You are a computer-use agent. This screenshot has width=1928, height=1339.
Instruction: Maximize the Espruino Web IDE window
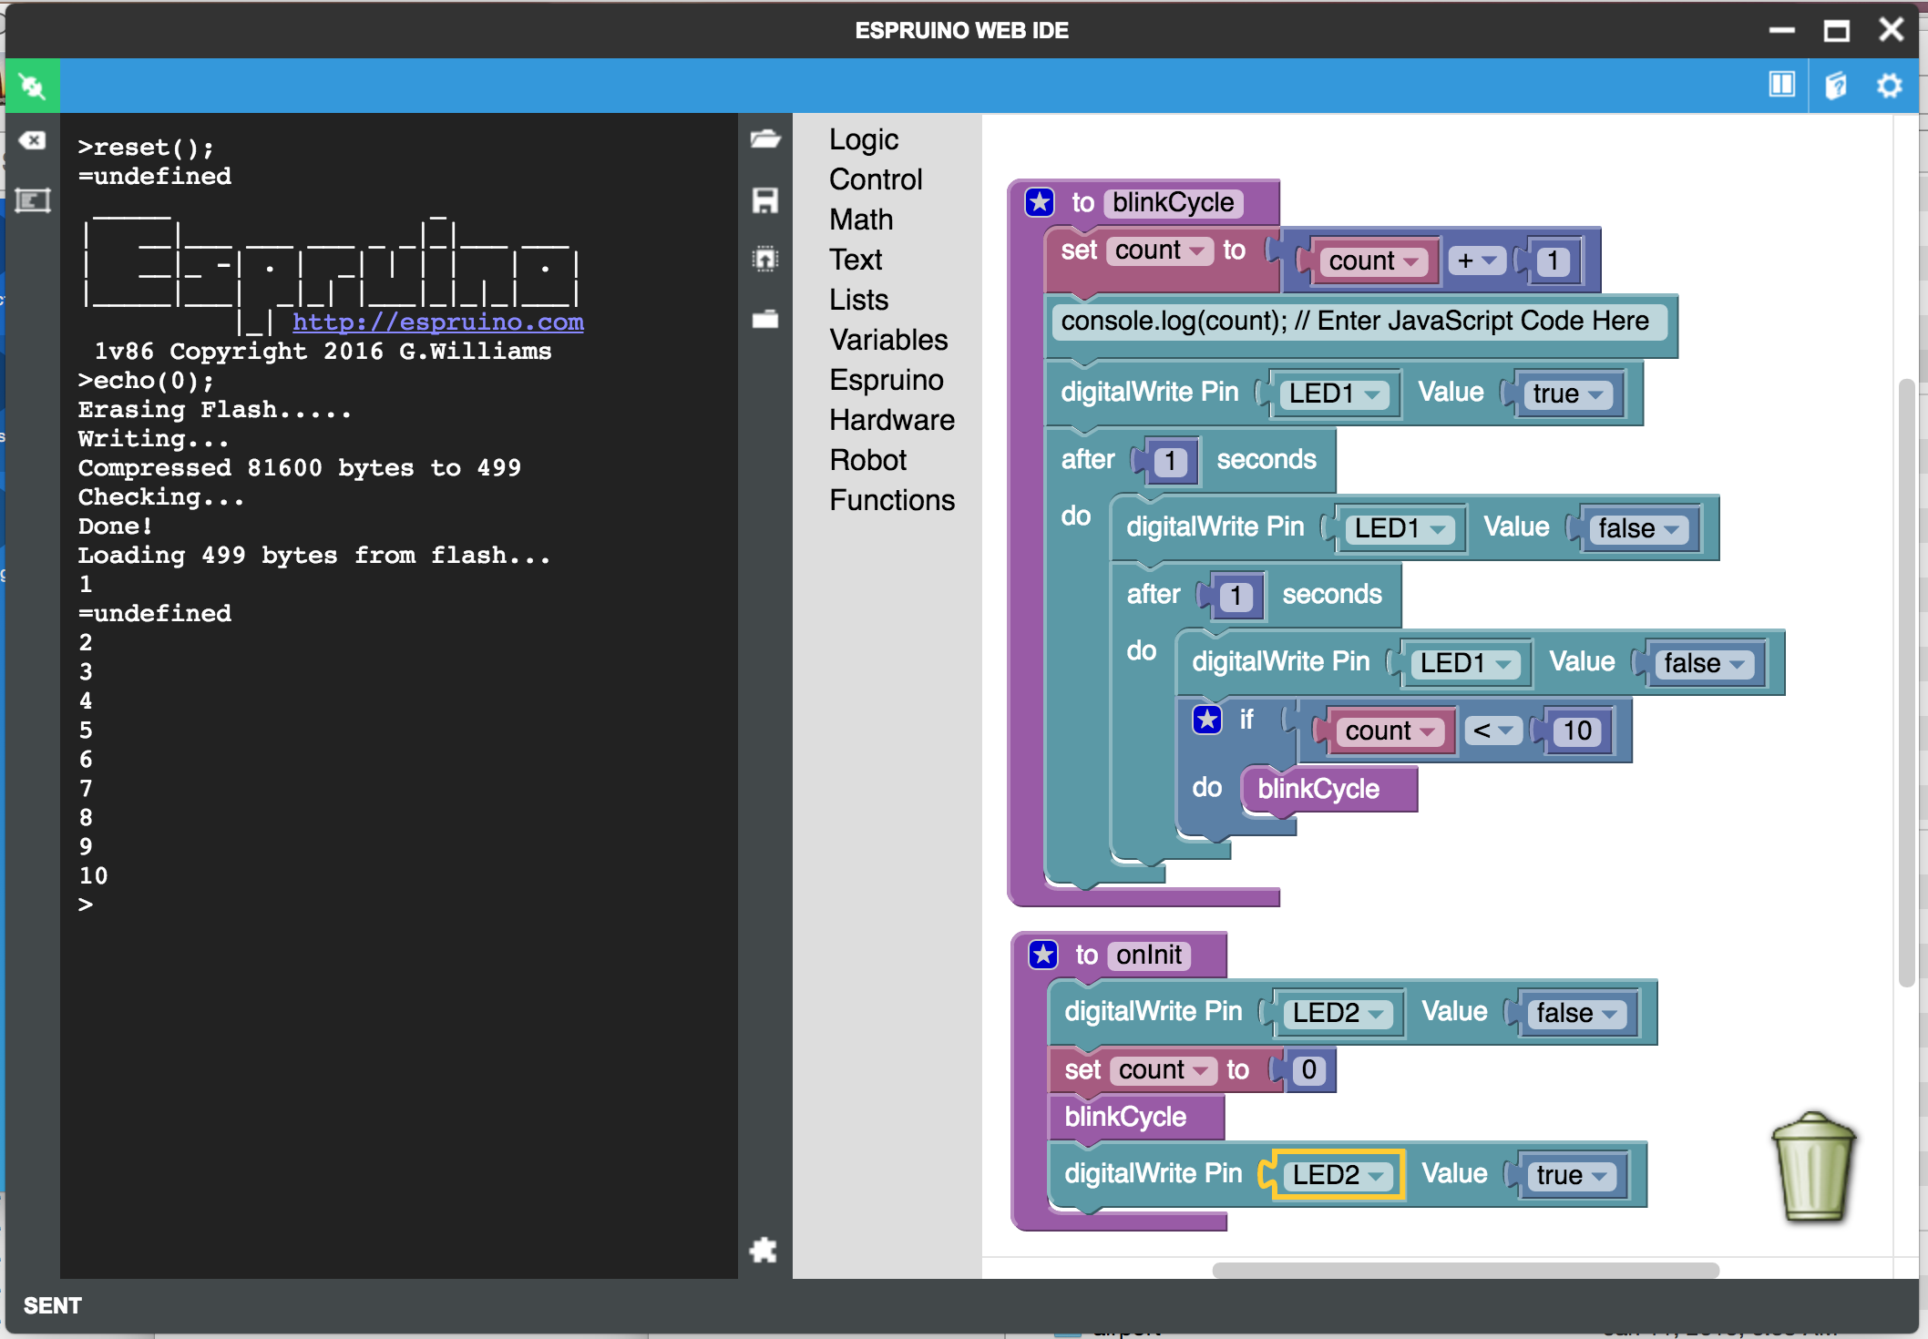(1836, 30)
